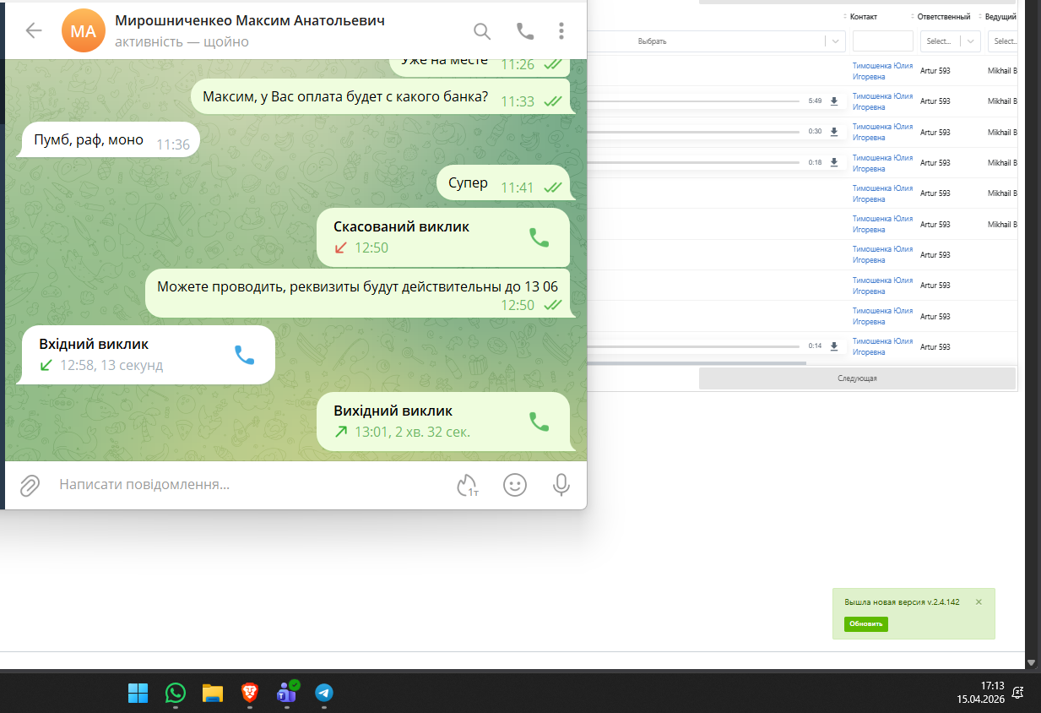
Task: Open the auto-delete timer flame icon
Action: (468, 485)
